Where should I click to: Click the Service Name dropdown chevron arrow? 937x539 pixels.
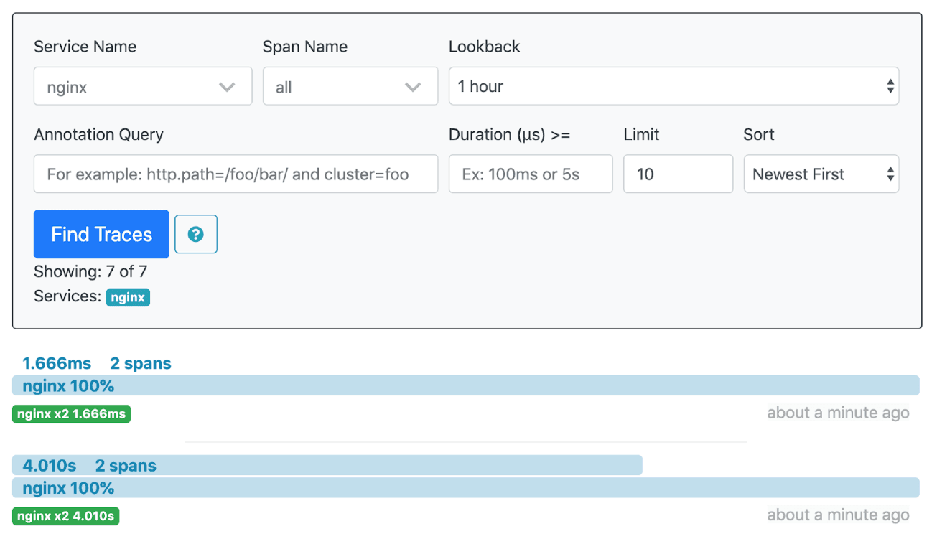point(227,87)
